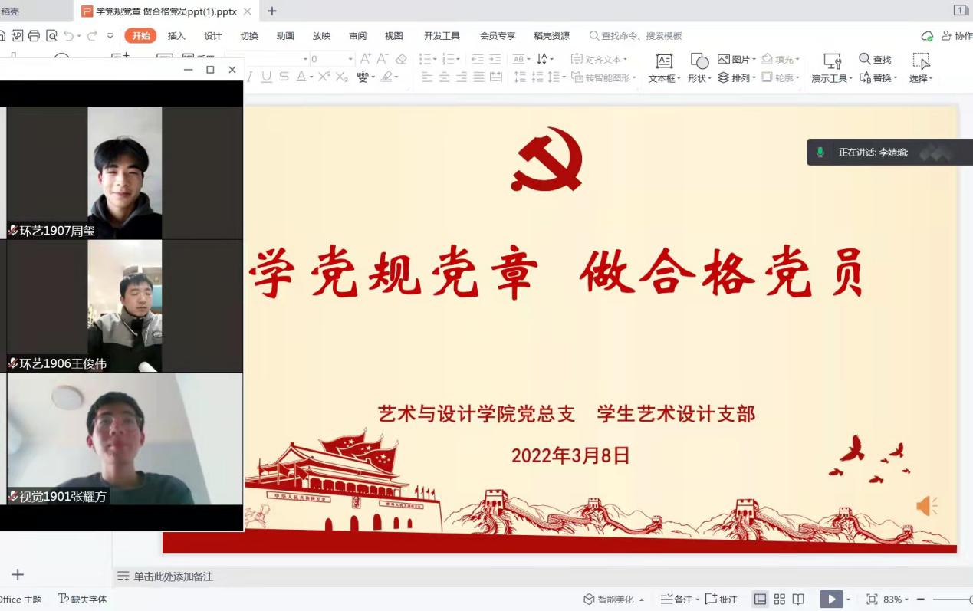The height and width of the screenshot is (611, 973).
Task: Switch to the 动画 ribbon tab
Action: [285, 36]
